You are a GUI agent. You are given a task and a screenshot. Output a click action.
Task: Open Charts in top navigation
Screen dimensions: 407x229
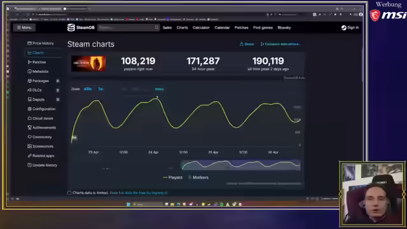(x=182, y=27)
